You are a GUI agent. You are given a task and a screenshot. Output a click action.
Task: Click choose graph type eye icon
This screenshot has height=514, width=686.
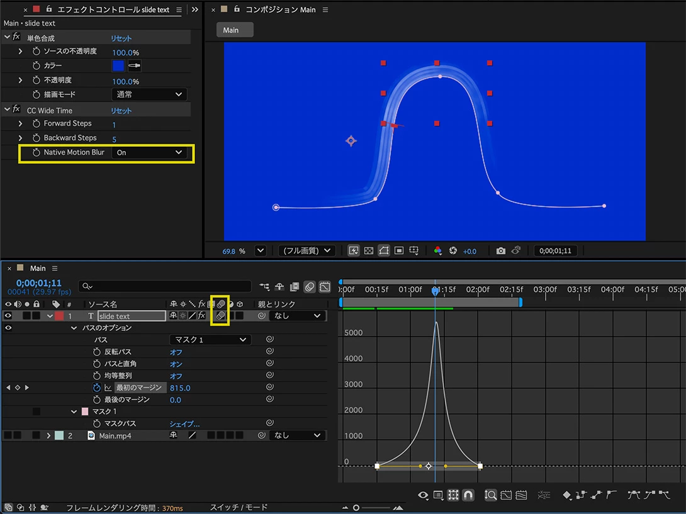[423, 495]
